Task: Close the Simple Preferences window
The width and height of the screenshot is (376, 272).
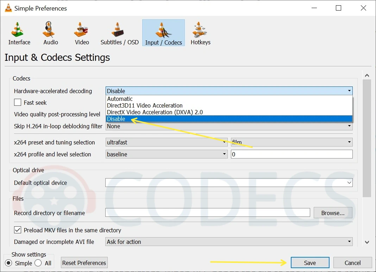Action: click(363, 8)
